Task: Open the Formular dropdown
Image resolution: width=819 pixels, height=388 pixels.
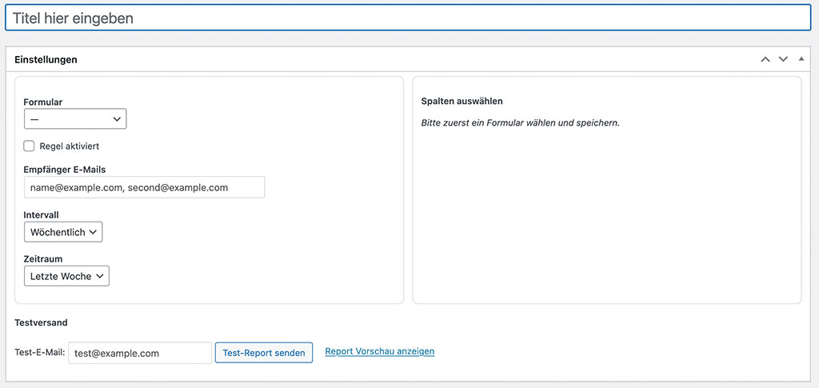Action: (75, 119)
